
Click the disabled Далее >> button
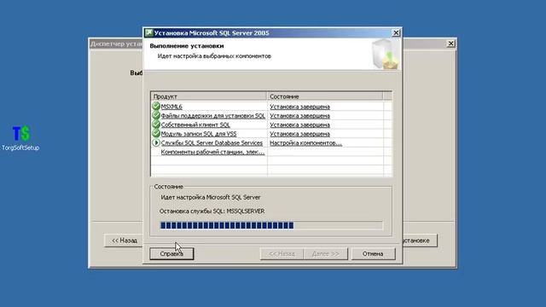(326, 254)
